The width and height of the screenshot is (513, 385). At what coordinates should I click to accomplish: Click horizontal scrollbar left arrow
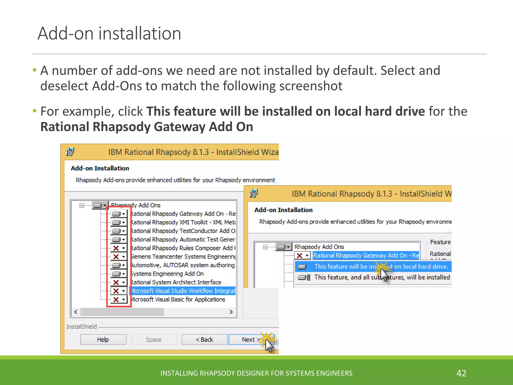point(76,312)
